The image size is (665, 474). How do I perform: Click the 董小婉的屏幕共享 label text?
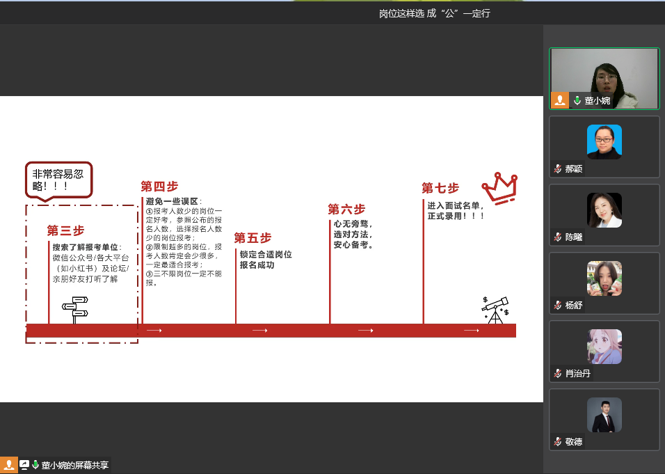[74, 465]
